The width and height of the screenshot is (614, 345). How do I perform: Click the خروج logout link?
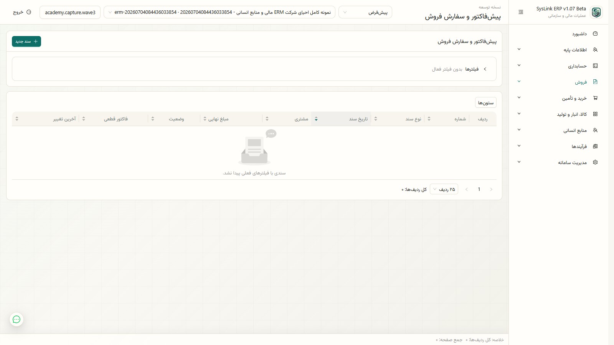click(x=22, y=12)
